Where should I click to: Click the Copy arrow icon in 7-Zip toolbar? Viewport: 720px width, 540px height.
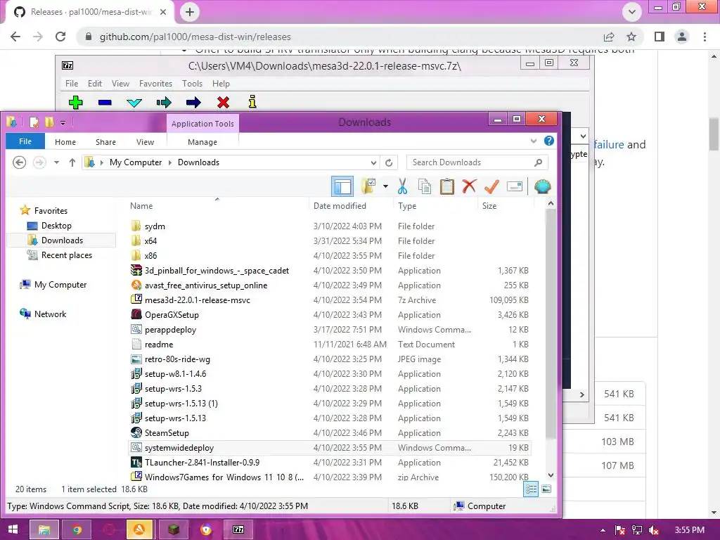pos(163,102)
